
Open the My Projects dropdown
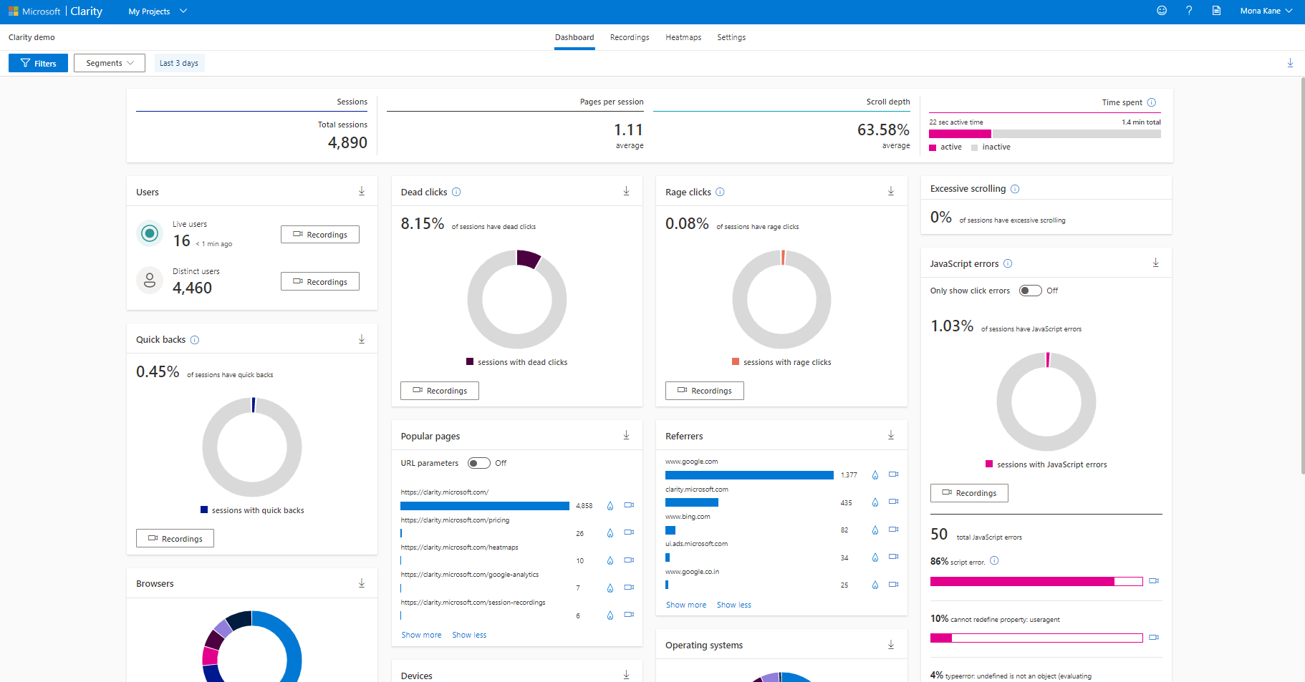tap(157, 11)
